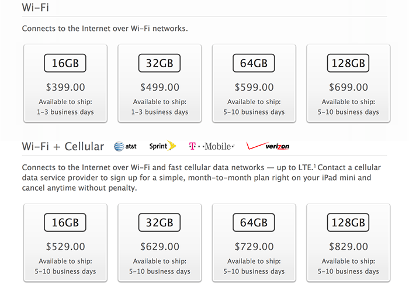Click the $829.00 price text
This screenshot has height=293, width=409.
[x=348, y=247]
